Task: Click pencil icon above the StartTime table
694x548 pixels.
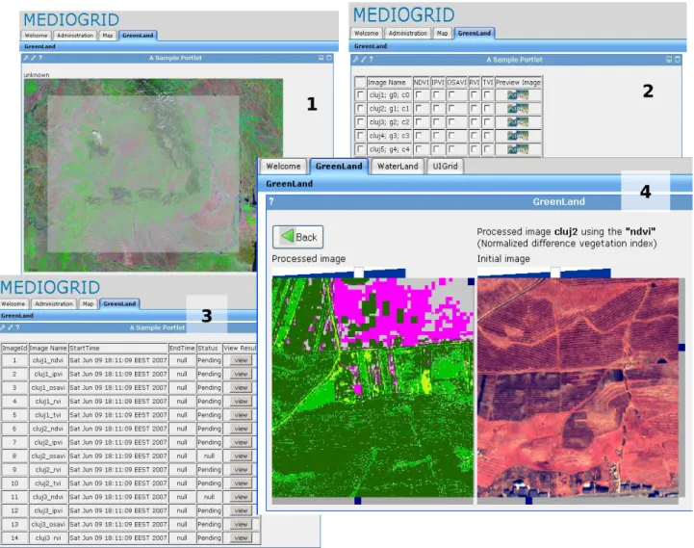Action: click(x=10, y=327)
